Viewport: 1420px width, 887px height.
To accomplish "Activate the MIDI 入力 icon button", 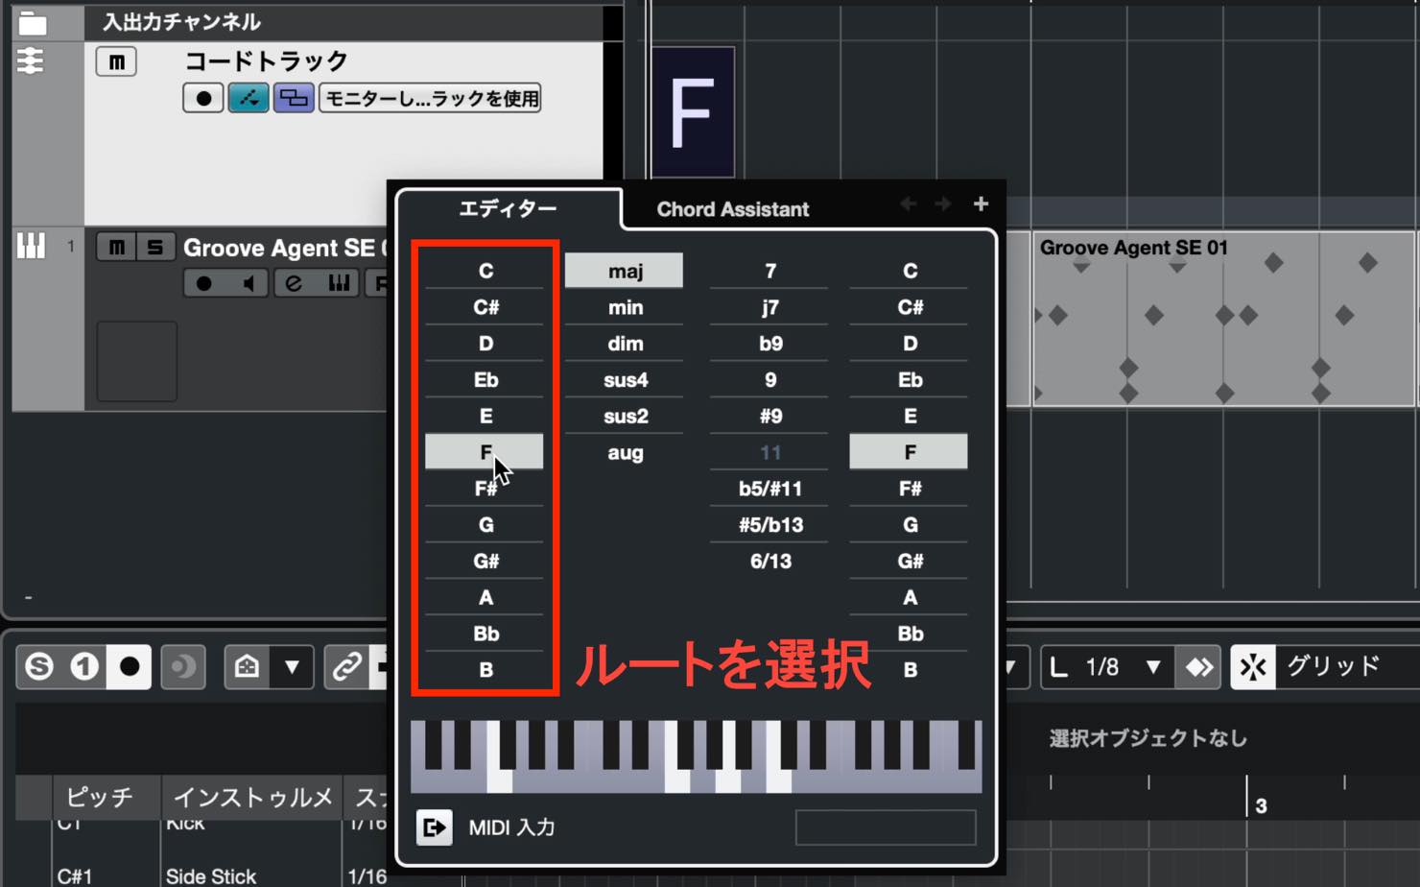I will pyautogui.click(x=434, y=827).
